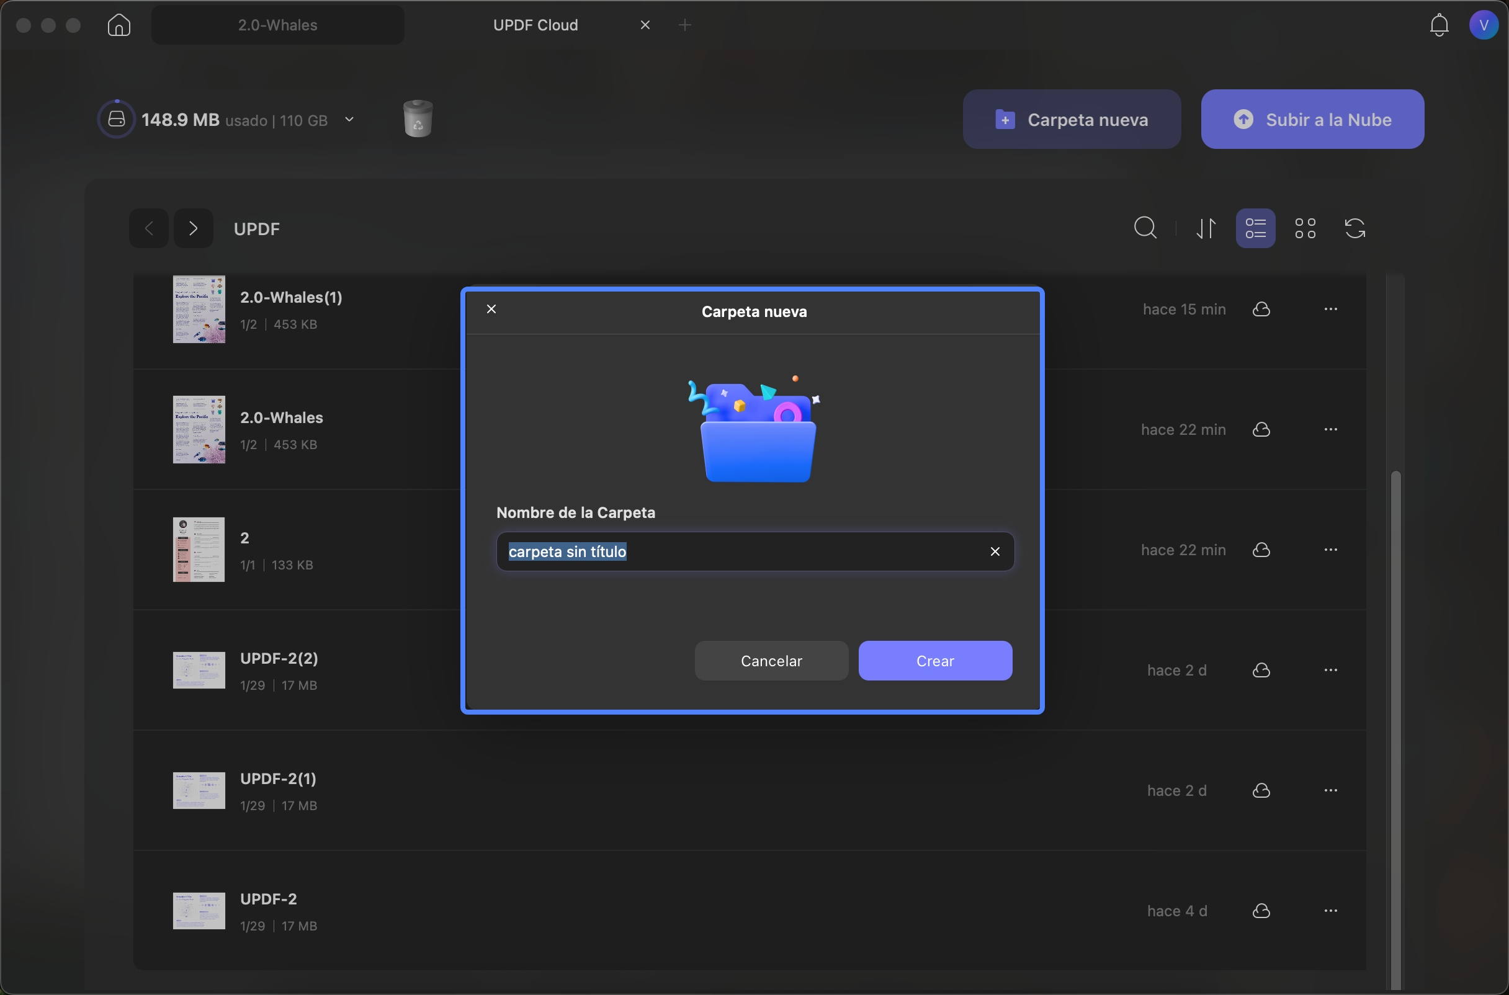The width and height of the screenshot is (1509, 995).
Task: Open UPDF-2 thumbnail from 4 days ago
Action: point(199,911)
